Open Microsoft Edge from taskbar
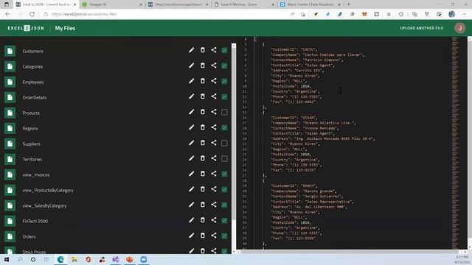Viewport: 472px width, 265px height. coord(60,260)
